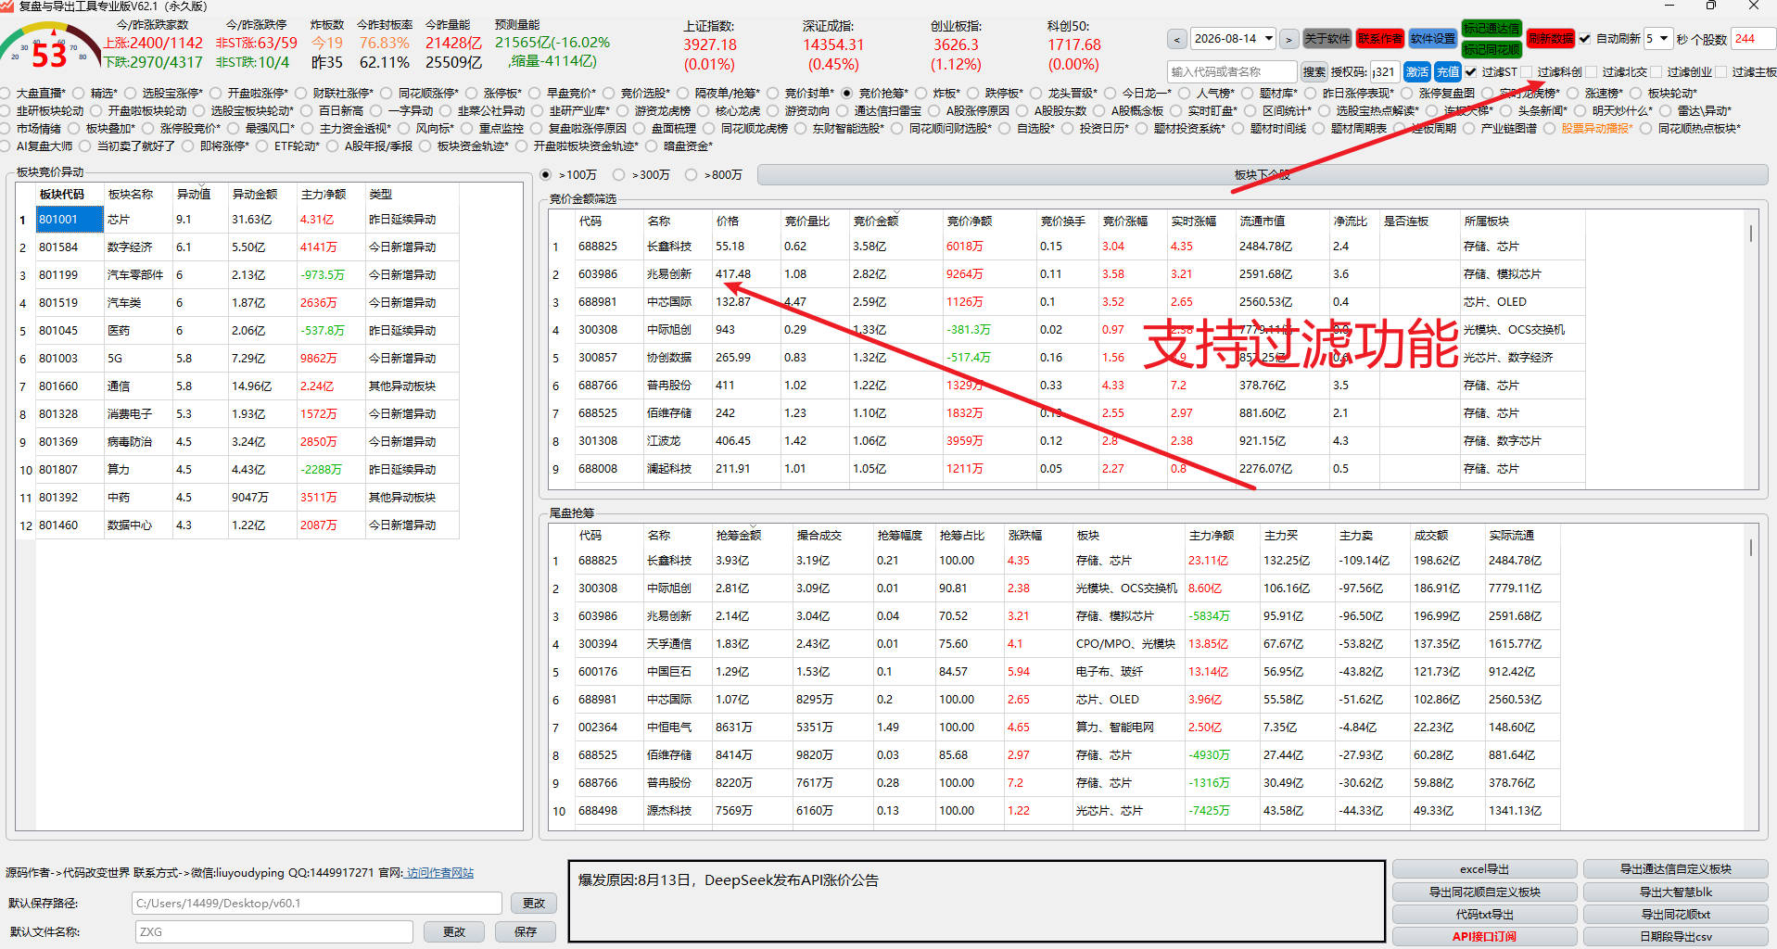This screenshot has width=1777, height=949.
Task: Sort closing table by 抢筹金额 column header
Action: point(739,535)
